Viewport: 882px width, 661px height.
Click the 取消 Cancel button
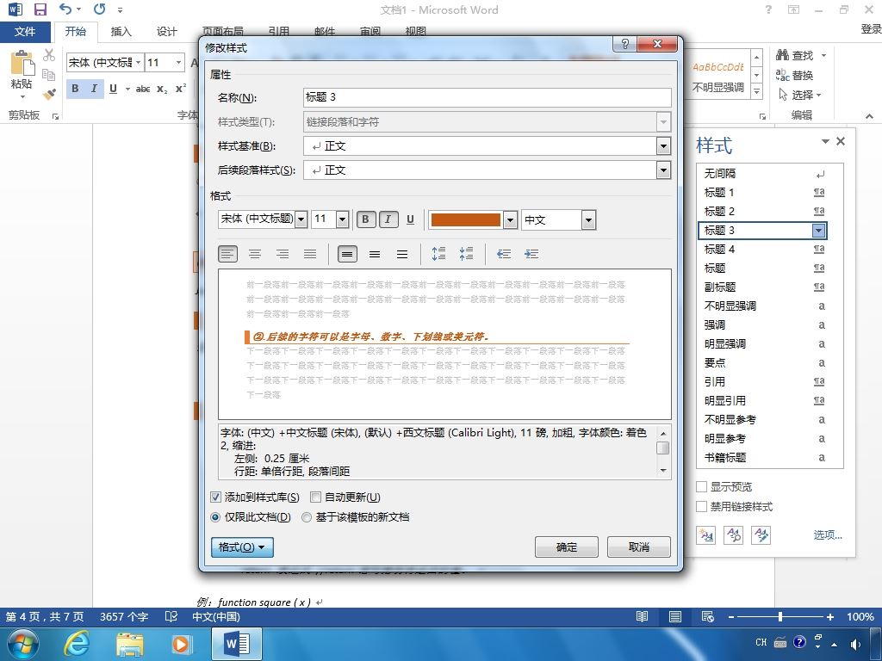[x=639, y=547]
